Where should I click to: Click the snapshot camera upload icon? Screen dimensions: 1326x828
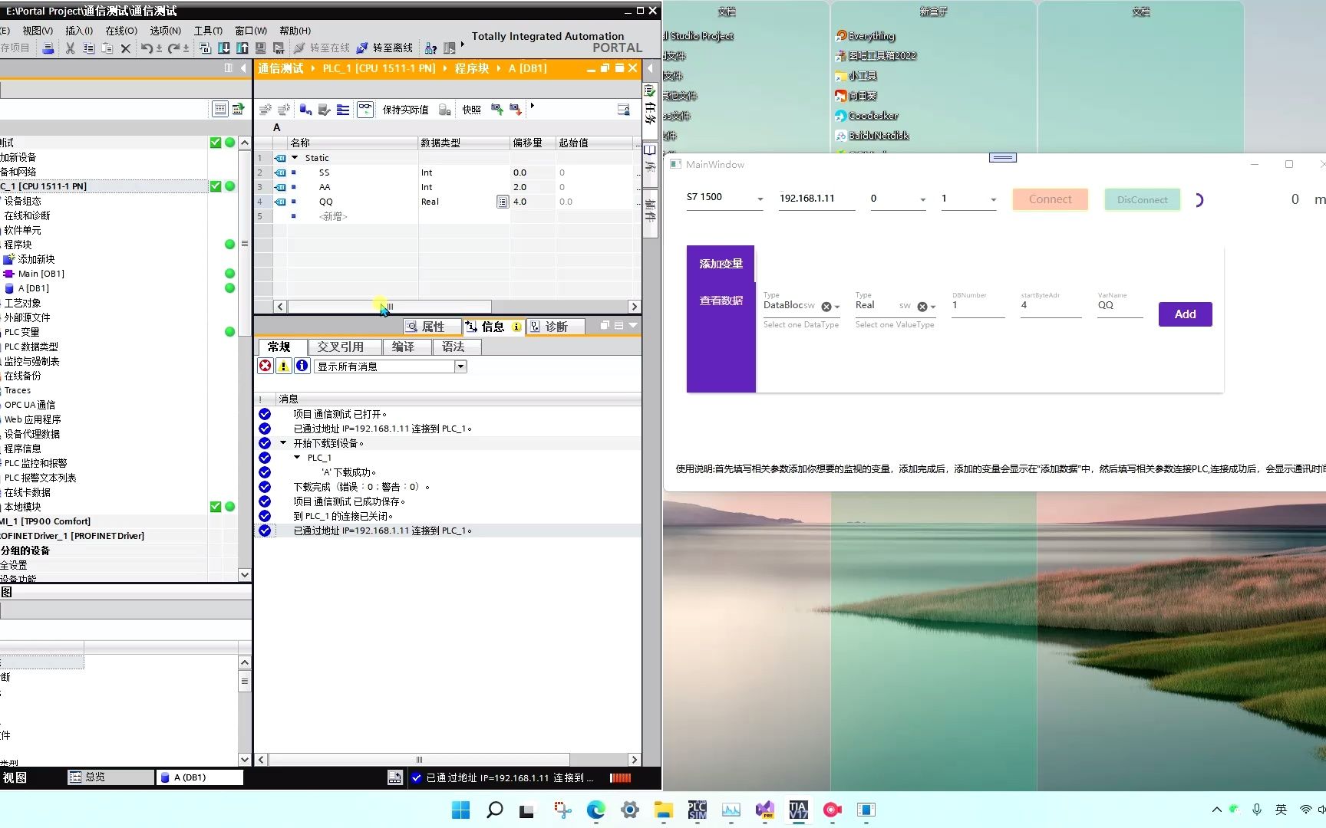click(x=496, y=109)
